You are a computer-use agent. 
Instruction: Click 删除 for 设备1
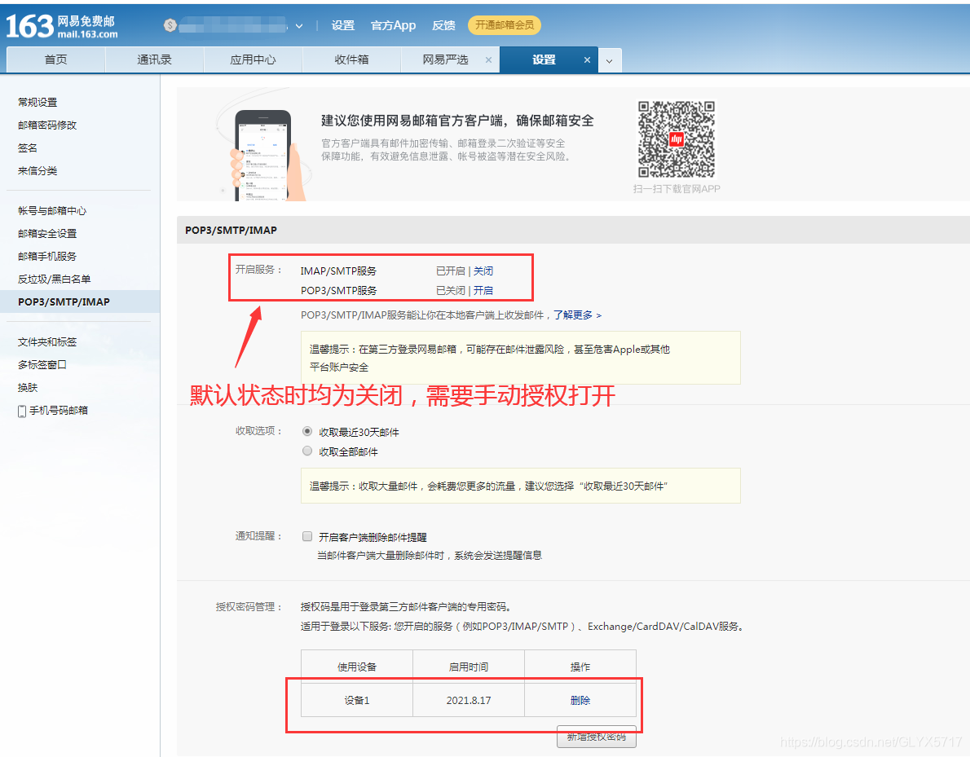click(x=580, y=701)
